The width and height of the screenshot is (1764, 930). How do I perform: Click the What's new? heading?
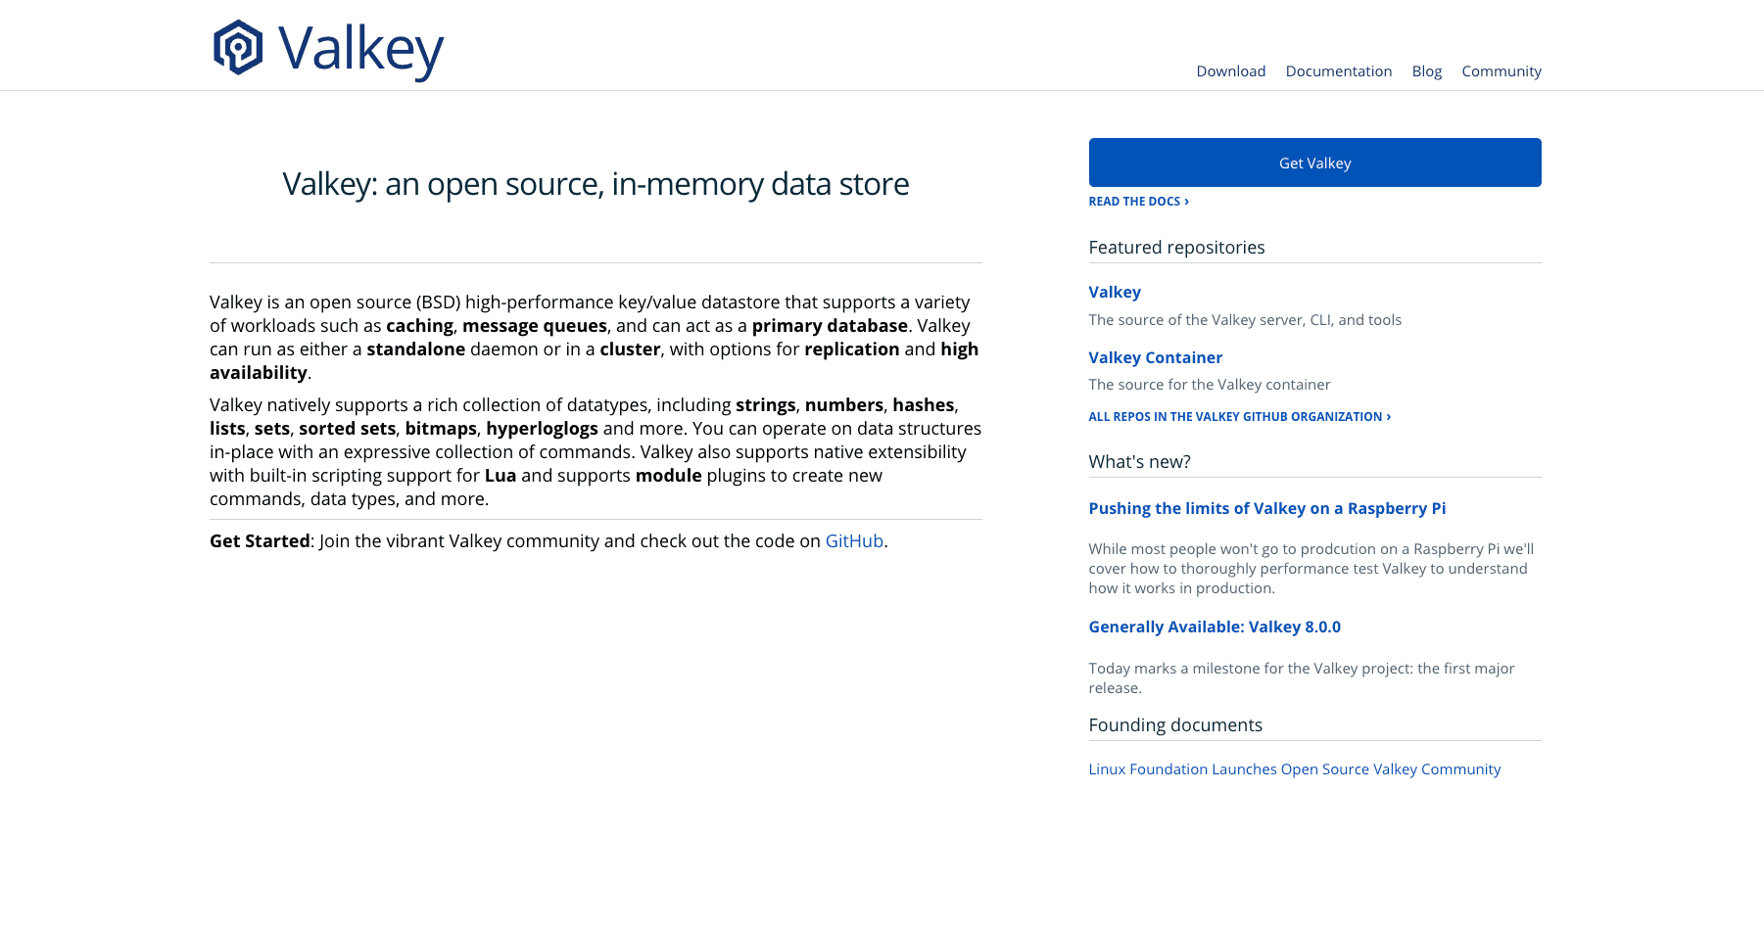1139,462
